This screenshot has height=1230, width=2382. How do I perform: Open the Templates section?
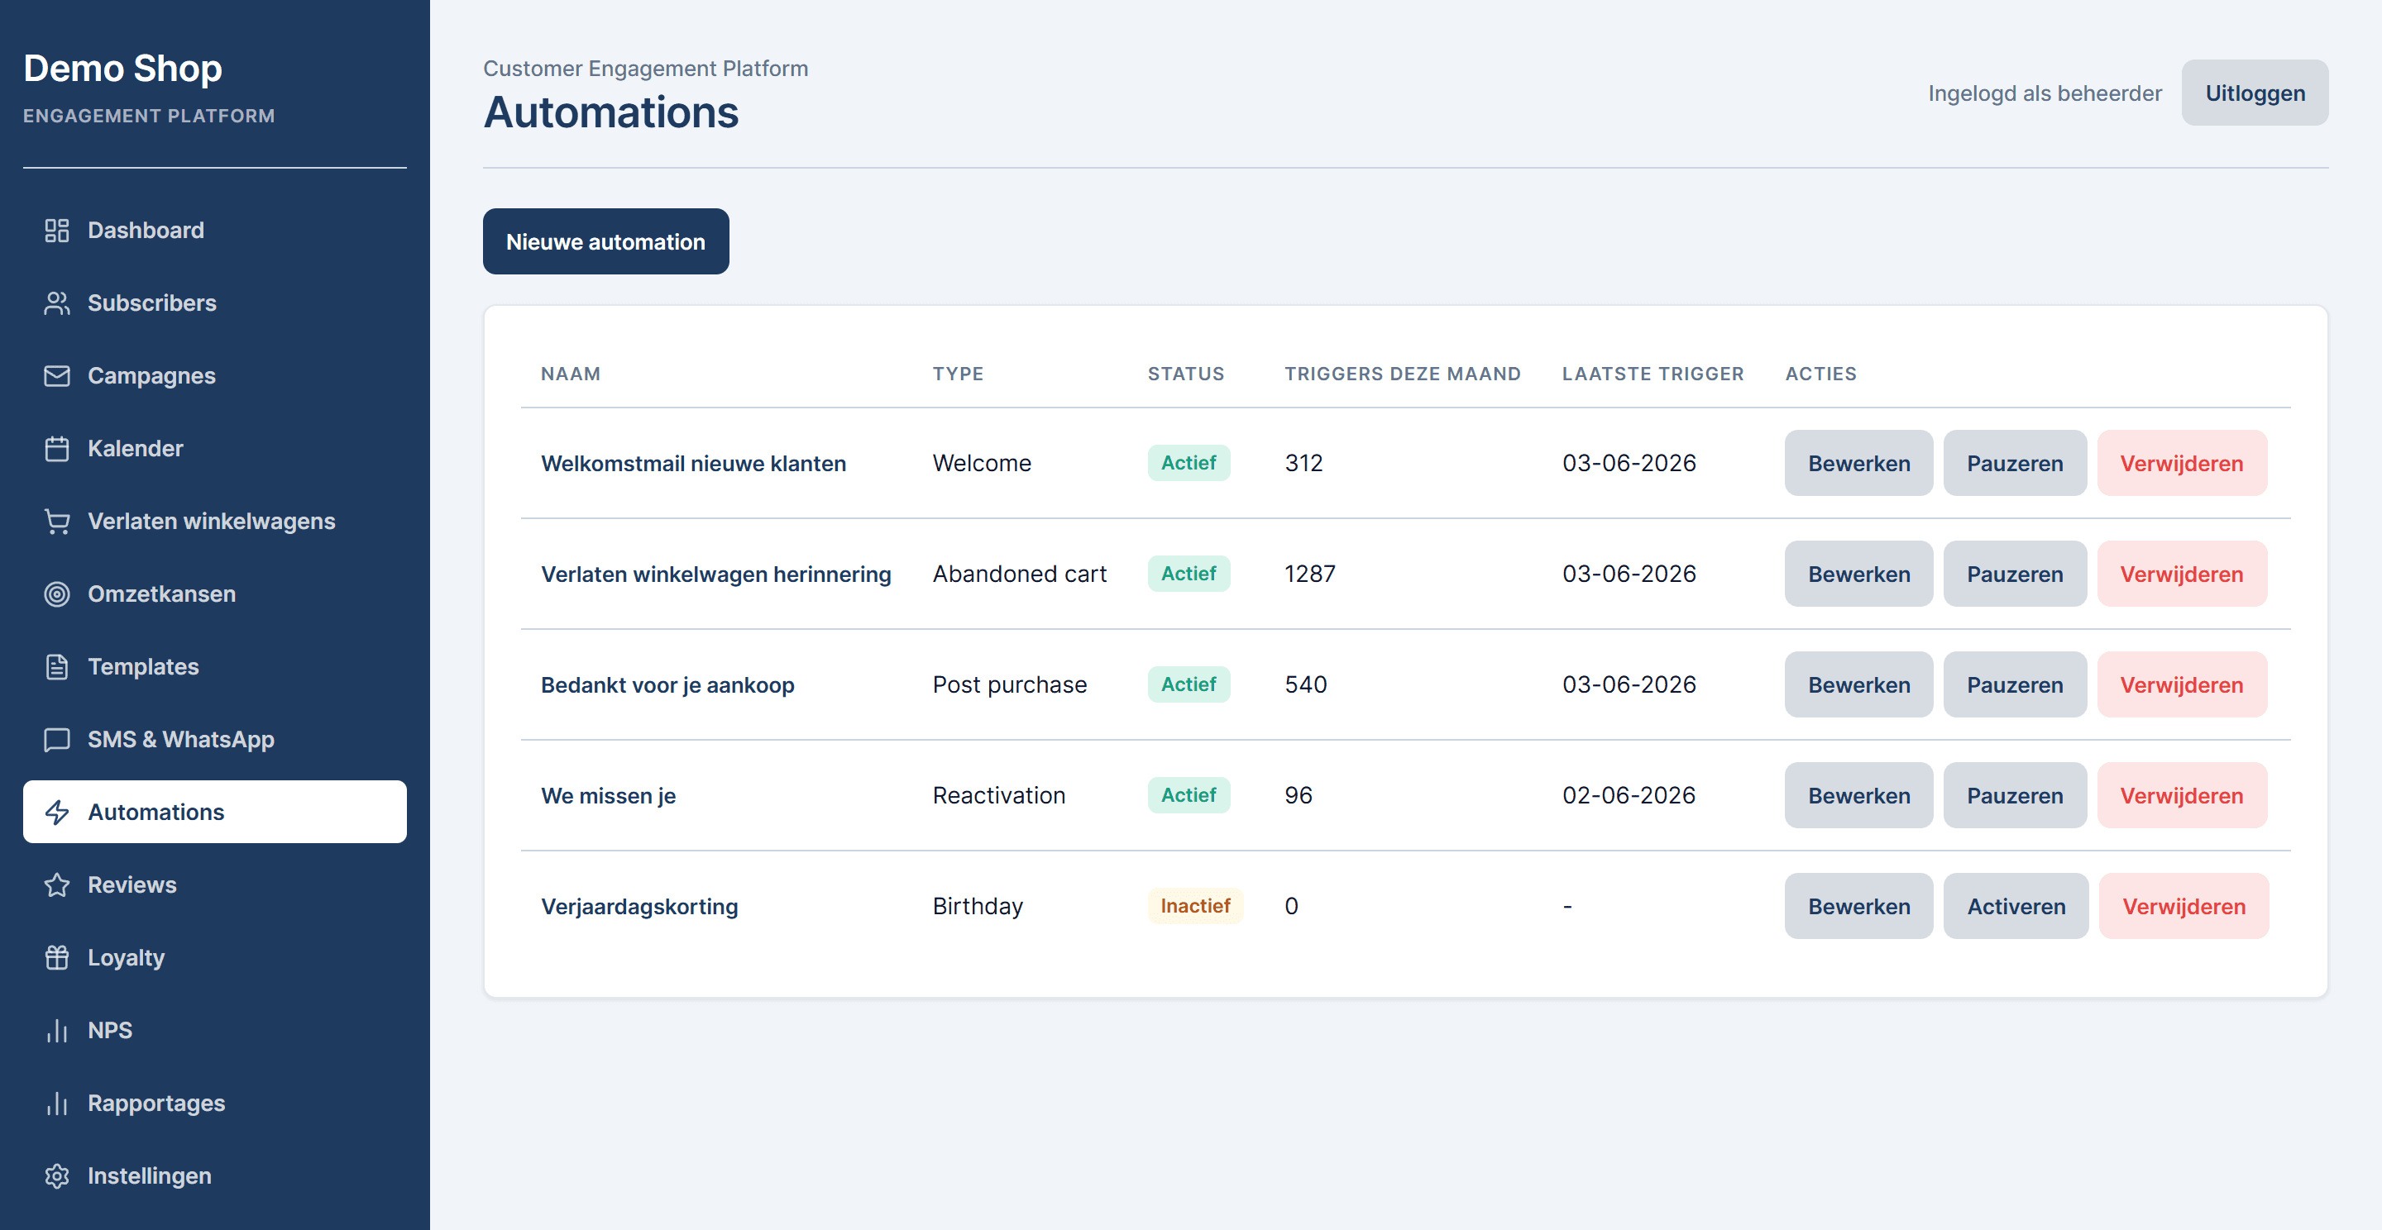point(214,667)
